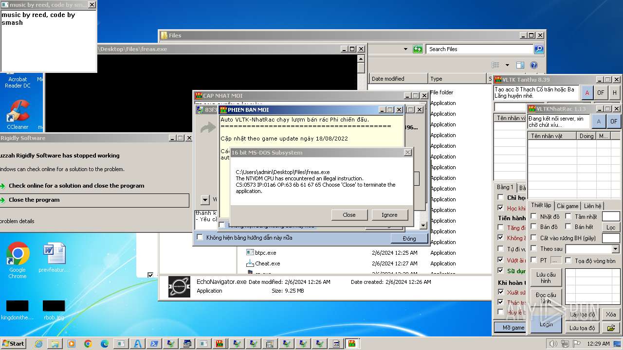Viewport: 623px width, 350px height.
Task: Expand the problem details section
Action: (x=17, y=221)
